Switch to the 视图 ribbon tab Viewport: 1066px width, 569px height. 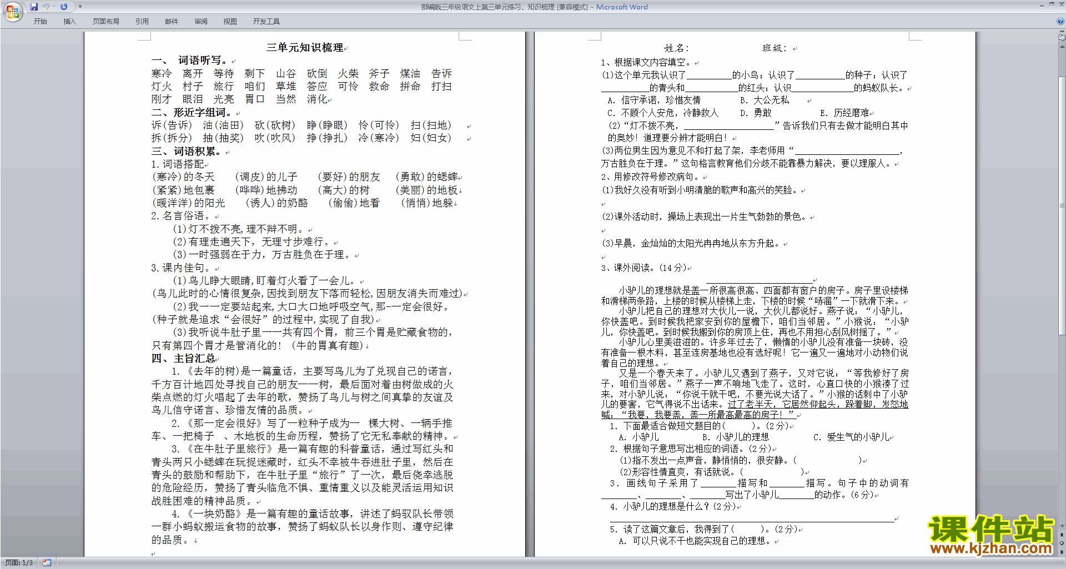(230, 22)
